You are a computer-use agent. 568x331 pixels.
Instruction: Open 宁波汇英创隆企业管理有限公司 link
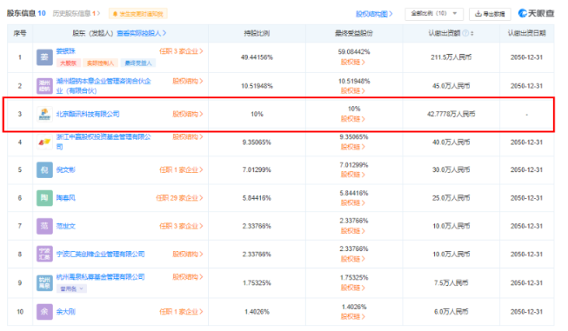pyautogui.click(x=100, y=255)
